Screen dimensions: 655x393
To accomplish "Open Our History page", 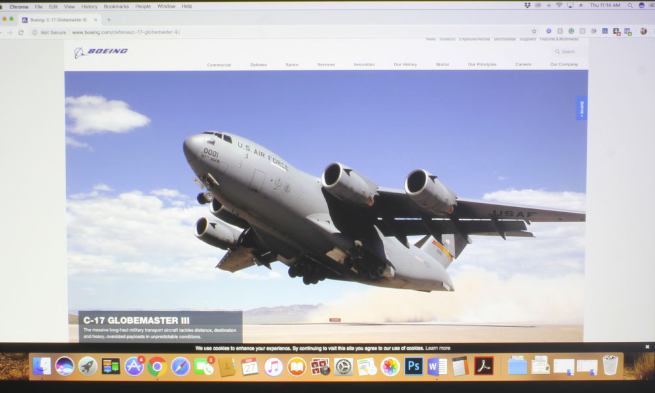I will point(405,64).
